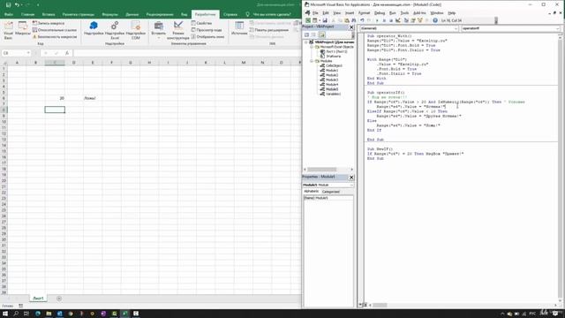Screen dimensions: 565x318
Task: Open the Макросы dialog in Excel
Action: (x=23, y=29)
